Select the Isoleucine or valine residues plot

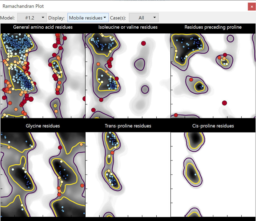pyautogui.click(x=128, y=76)
